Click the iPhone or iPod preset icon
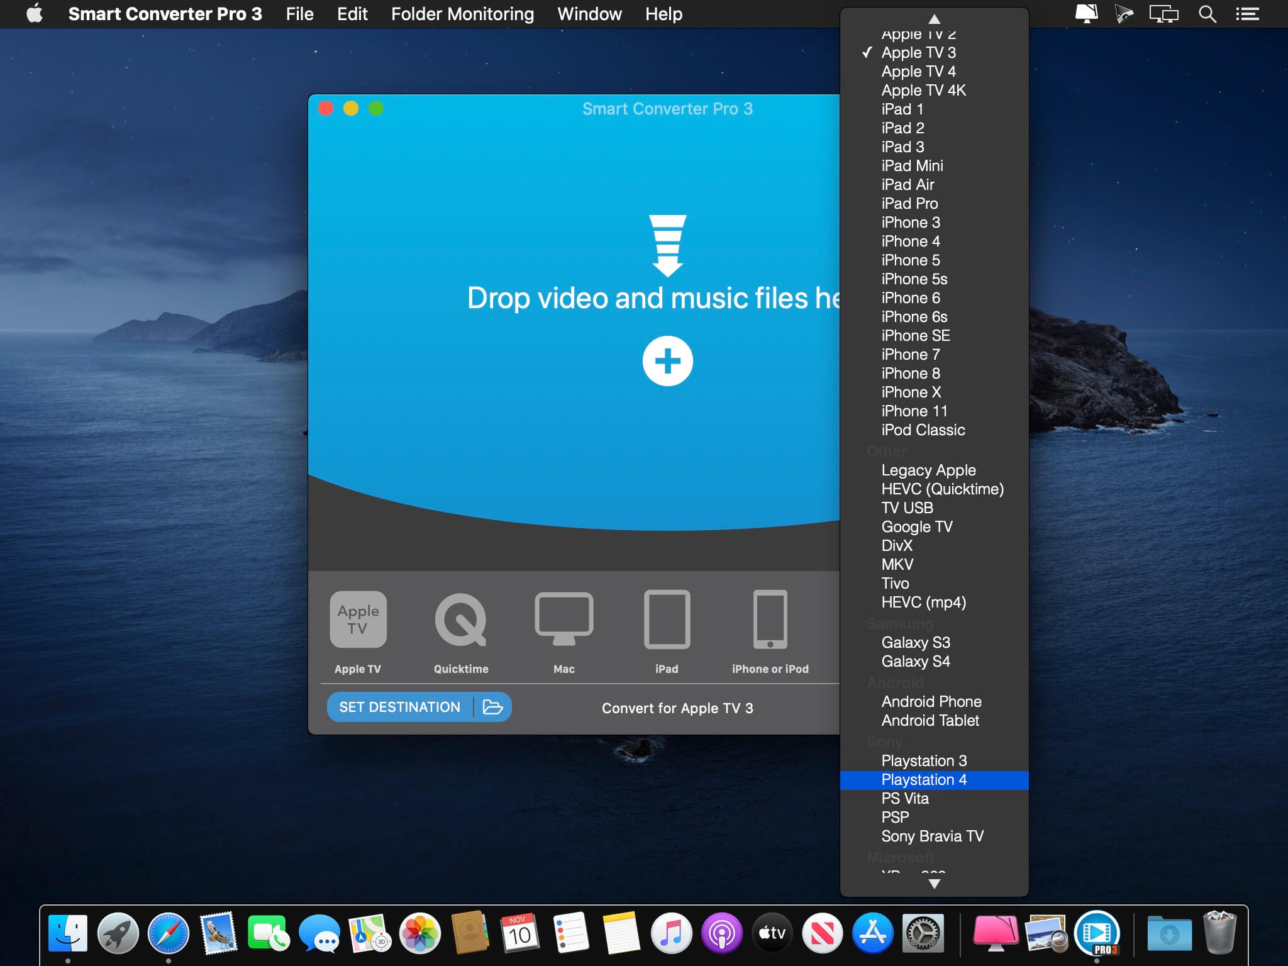Image resolution: width=1288 pixels, height=966 pixels. [x=770, y=619]
